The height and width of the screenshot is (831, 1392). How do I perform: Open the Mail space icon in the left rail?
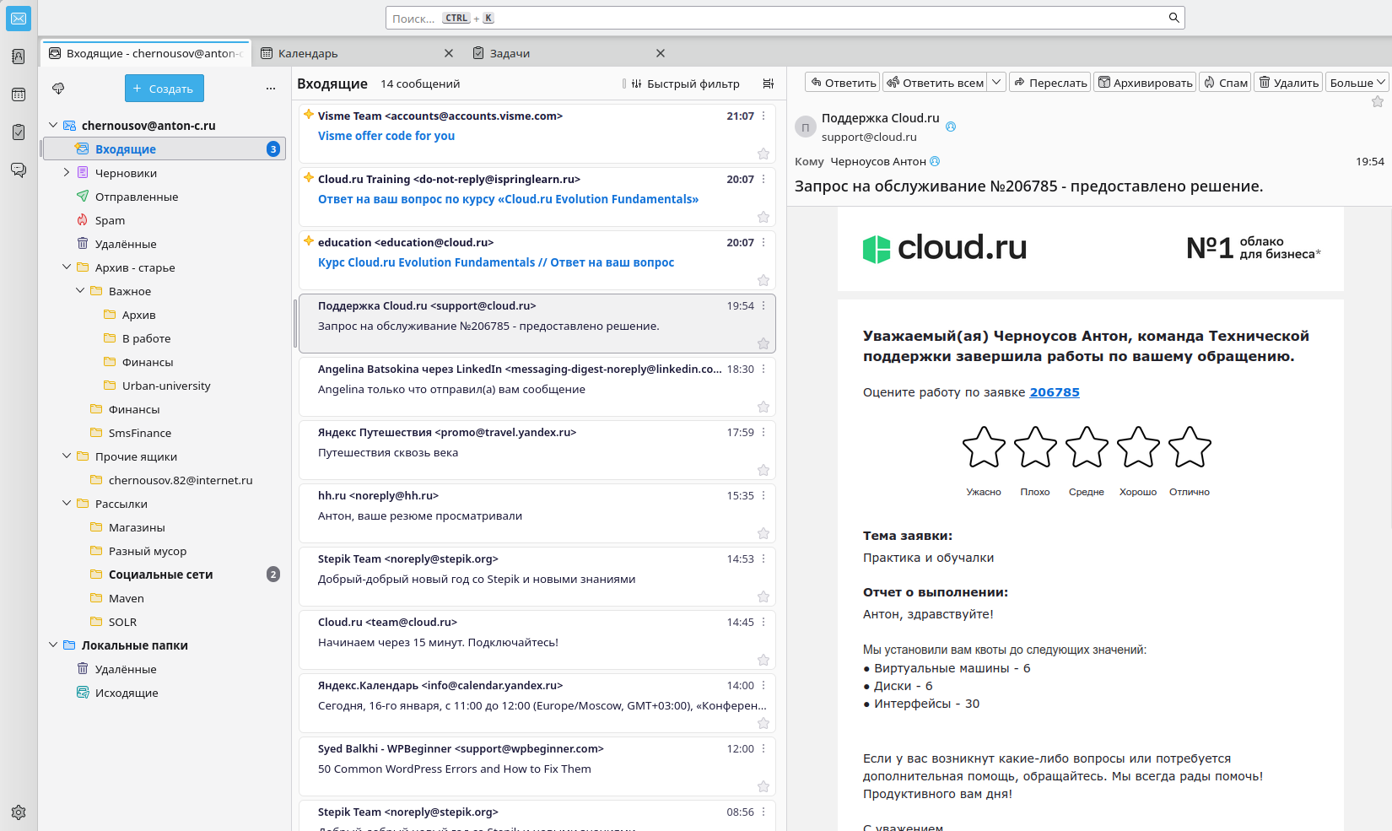tap(19, 19)
